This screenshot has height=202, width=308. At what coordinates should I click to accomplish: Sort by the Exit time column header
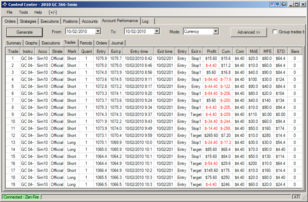[x=165, y=51]
